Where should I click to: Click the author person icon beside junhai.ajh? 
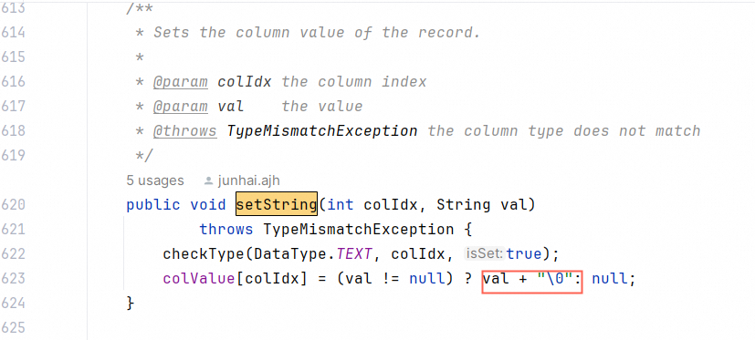click(x=208, y=181)
